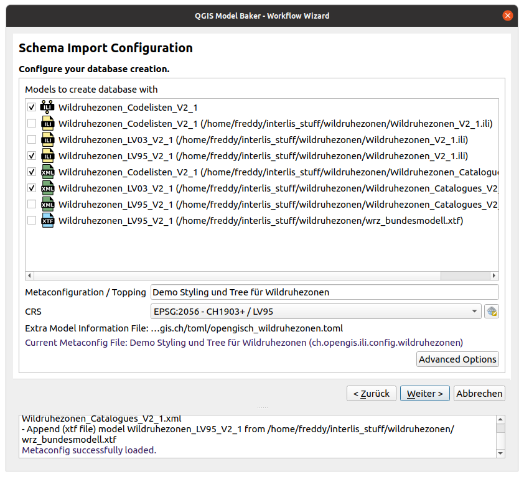Click right arrow of models list scrollbar
The image size is (524, 477).
coord(494,276)
